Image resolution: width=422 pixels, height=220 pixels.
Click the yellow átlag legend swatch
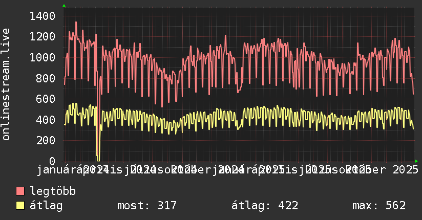(x=20, y=206)
